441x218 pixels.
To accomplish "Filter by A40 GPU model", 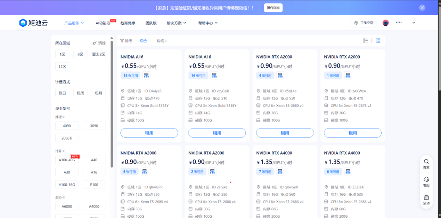I will (x=94, y=160).
